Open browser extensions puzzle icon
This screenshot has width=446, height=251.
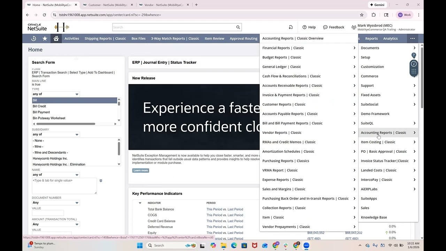point(374,15)
